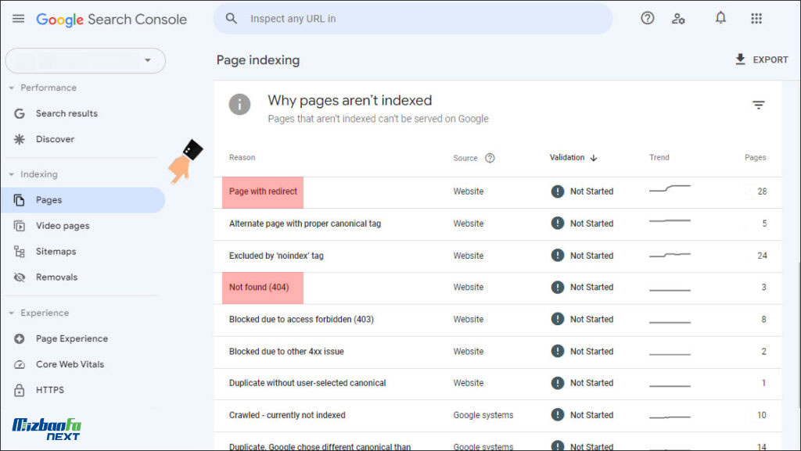Open the Google apps grid
Image resolution: width=801 pixels, height=451 pixels.
pos(756,18)
